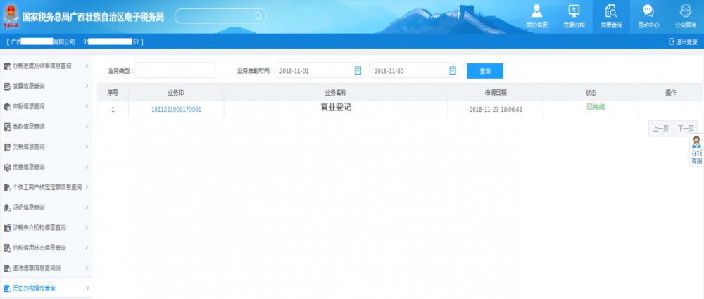Click icon beside 优惠信息查询

7,167
